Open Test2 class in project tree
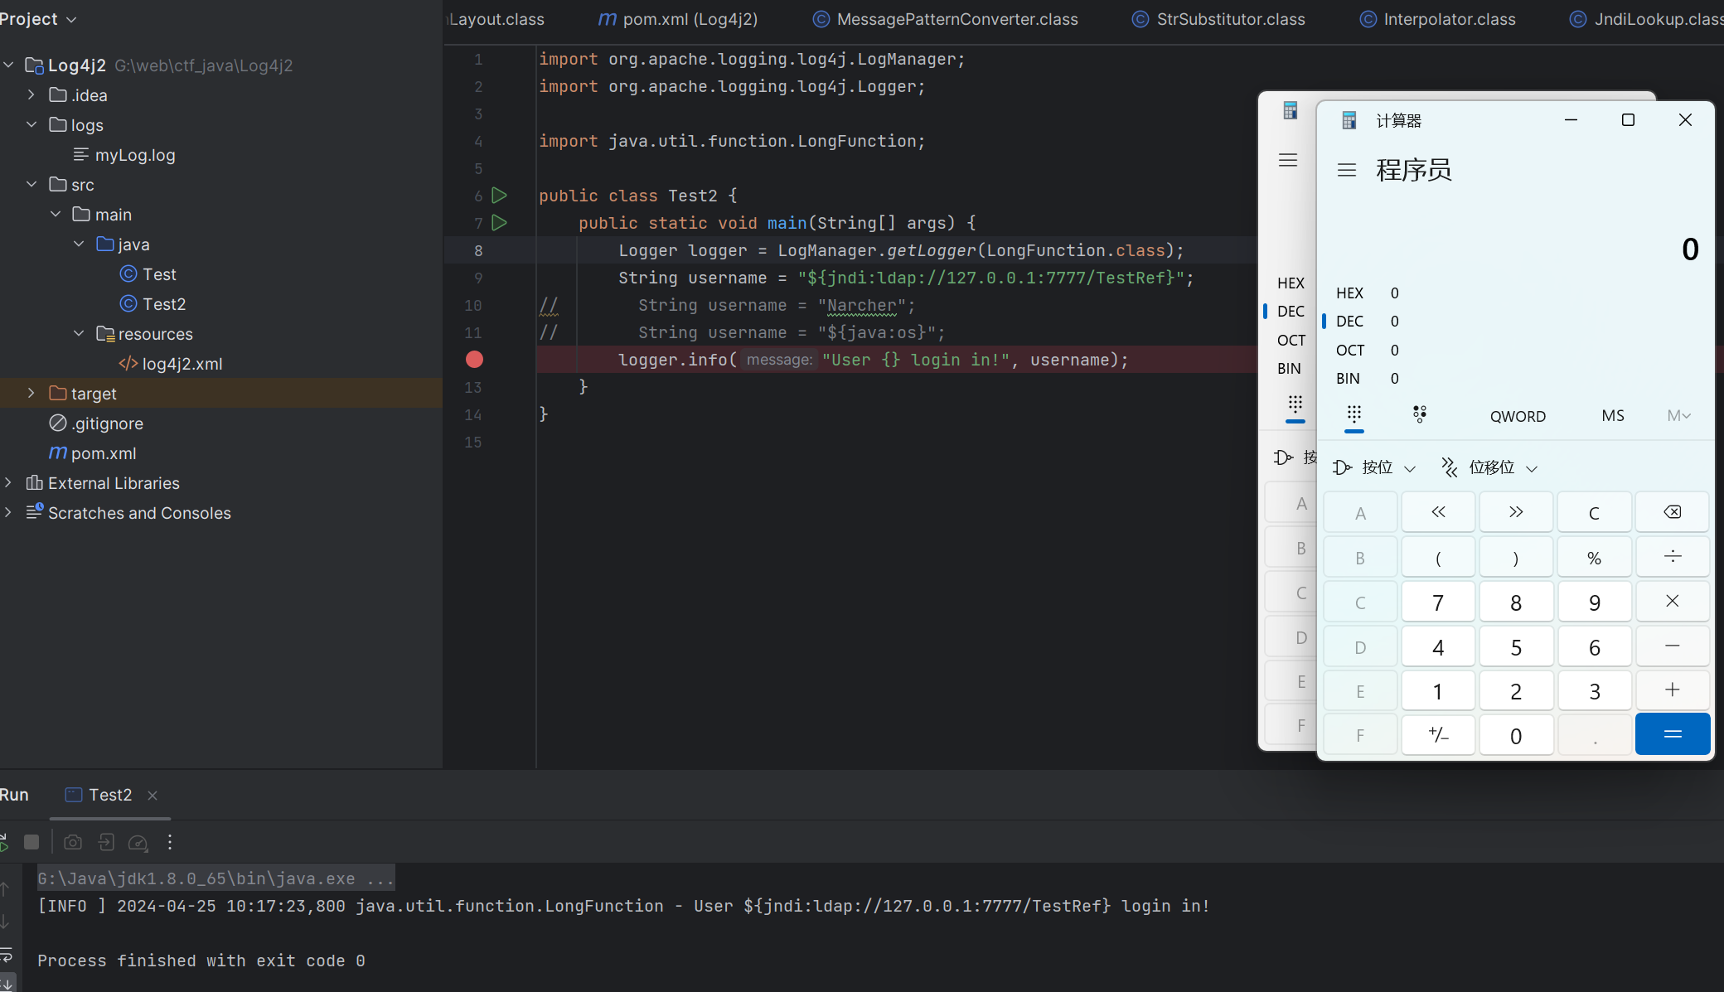1724x992 pixels. pos(153,304)
